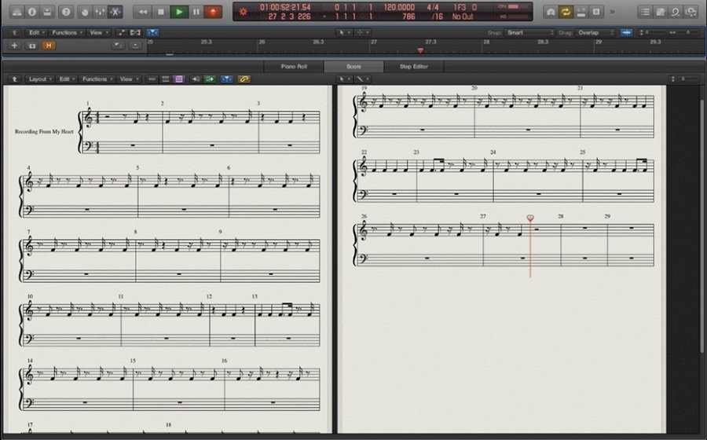
Task: Open the Snap dropdown set to Smart
Action: 529,33
